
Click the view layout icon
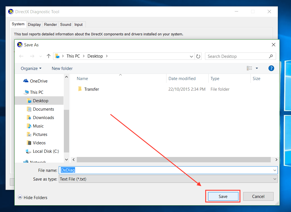pyautogui.click(x=249, y=68)
